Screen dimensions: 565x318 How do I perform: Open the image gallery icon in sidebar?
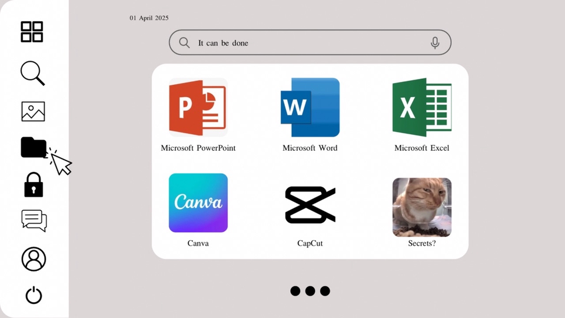[x=33, y=111]
